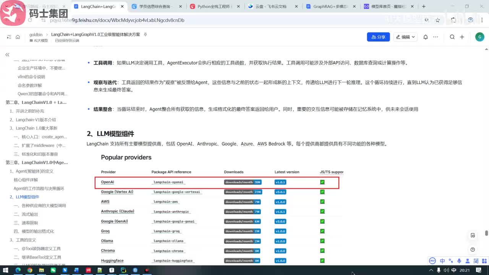Click the taskbar volume speaker icon

coord(447,270)
